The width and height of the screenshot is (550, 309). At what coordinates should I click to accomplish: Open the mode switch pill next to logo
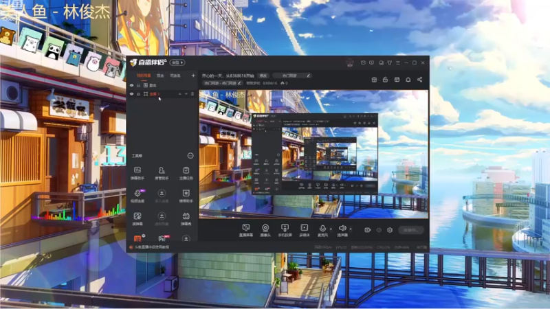(177, 62)
